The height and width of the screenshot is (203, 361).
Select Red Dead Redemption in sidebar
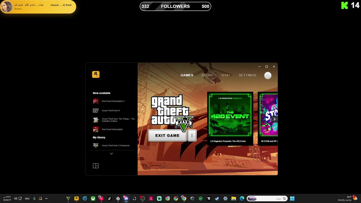pos(108,129)
